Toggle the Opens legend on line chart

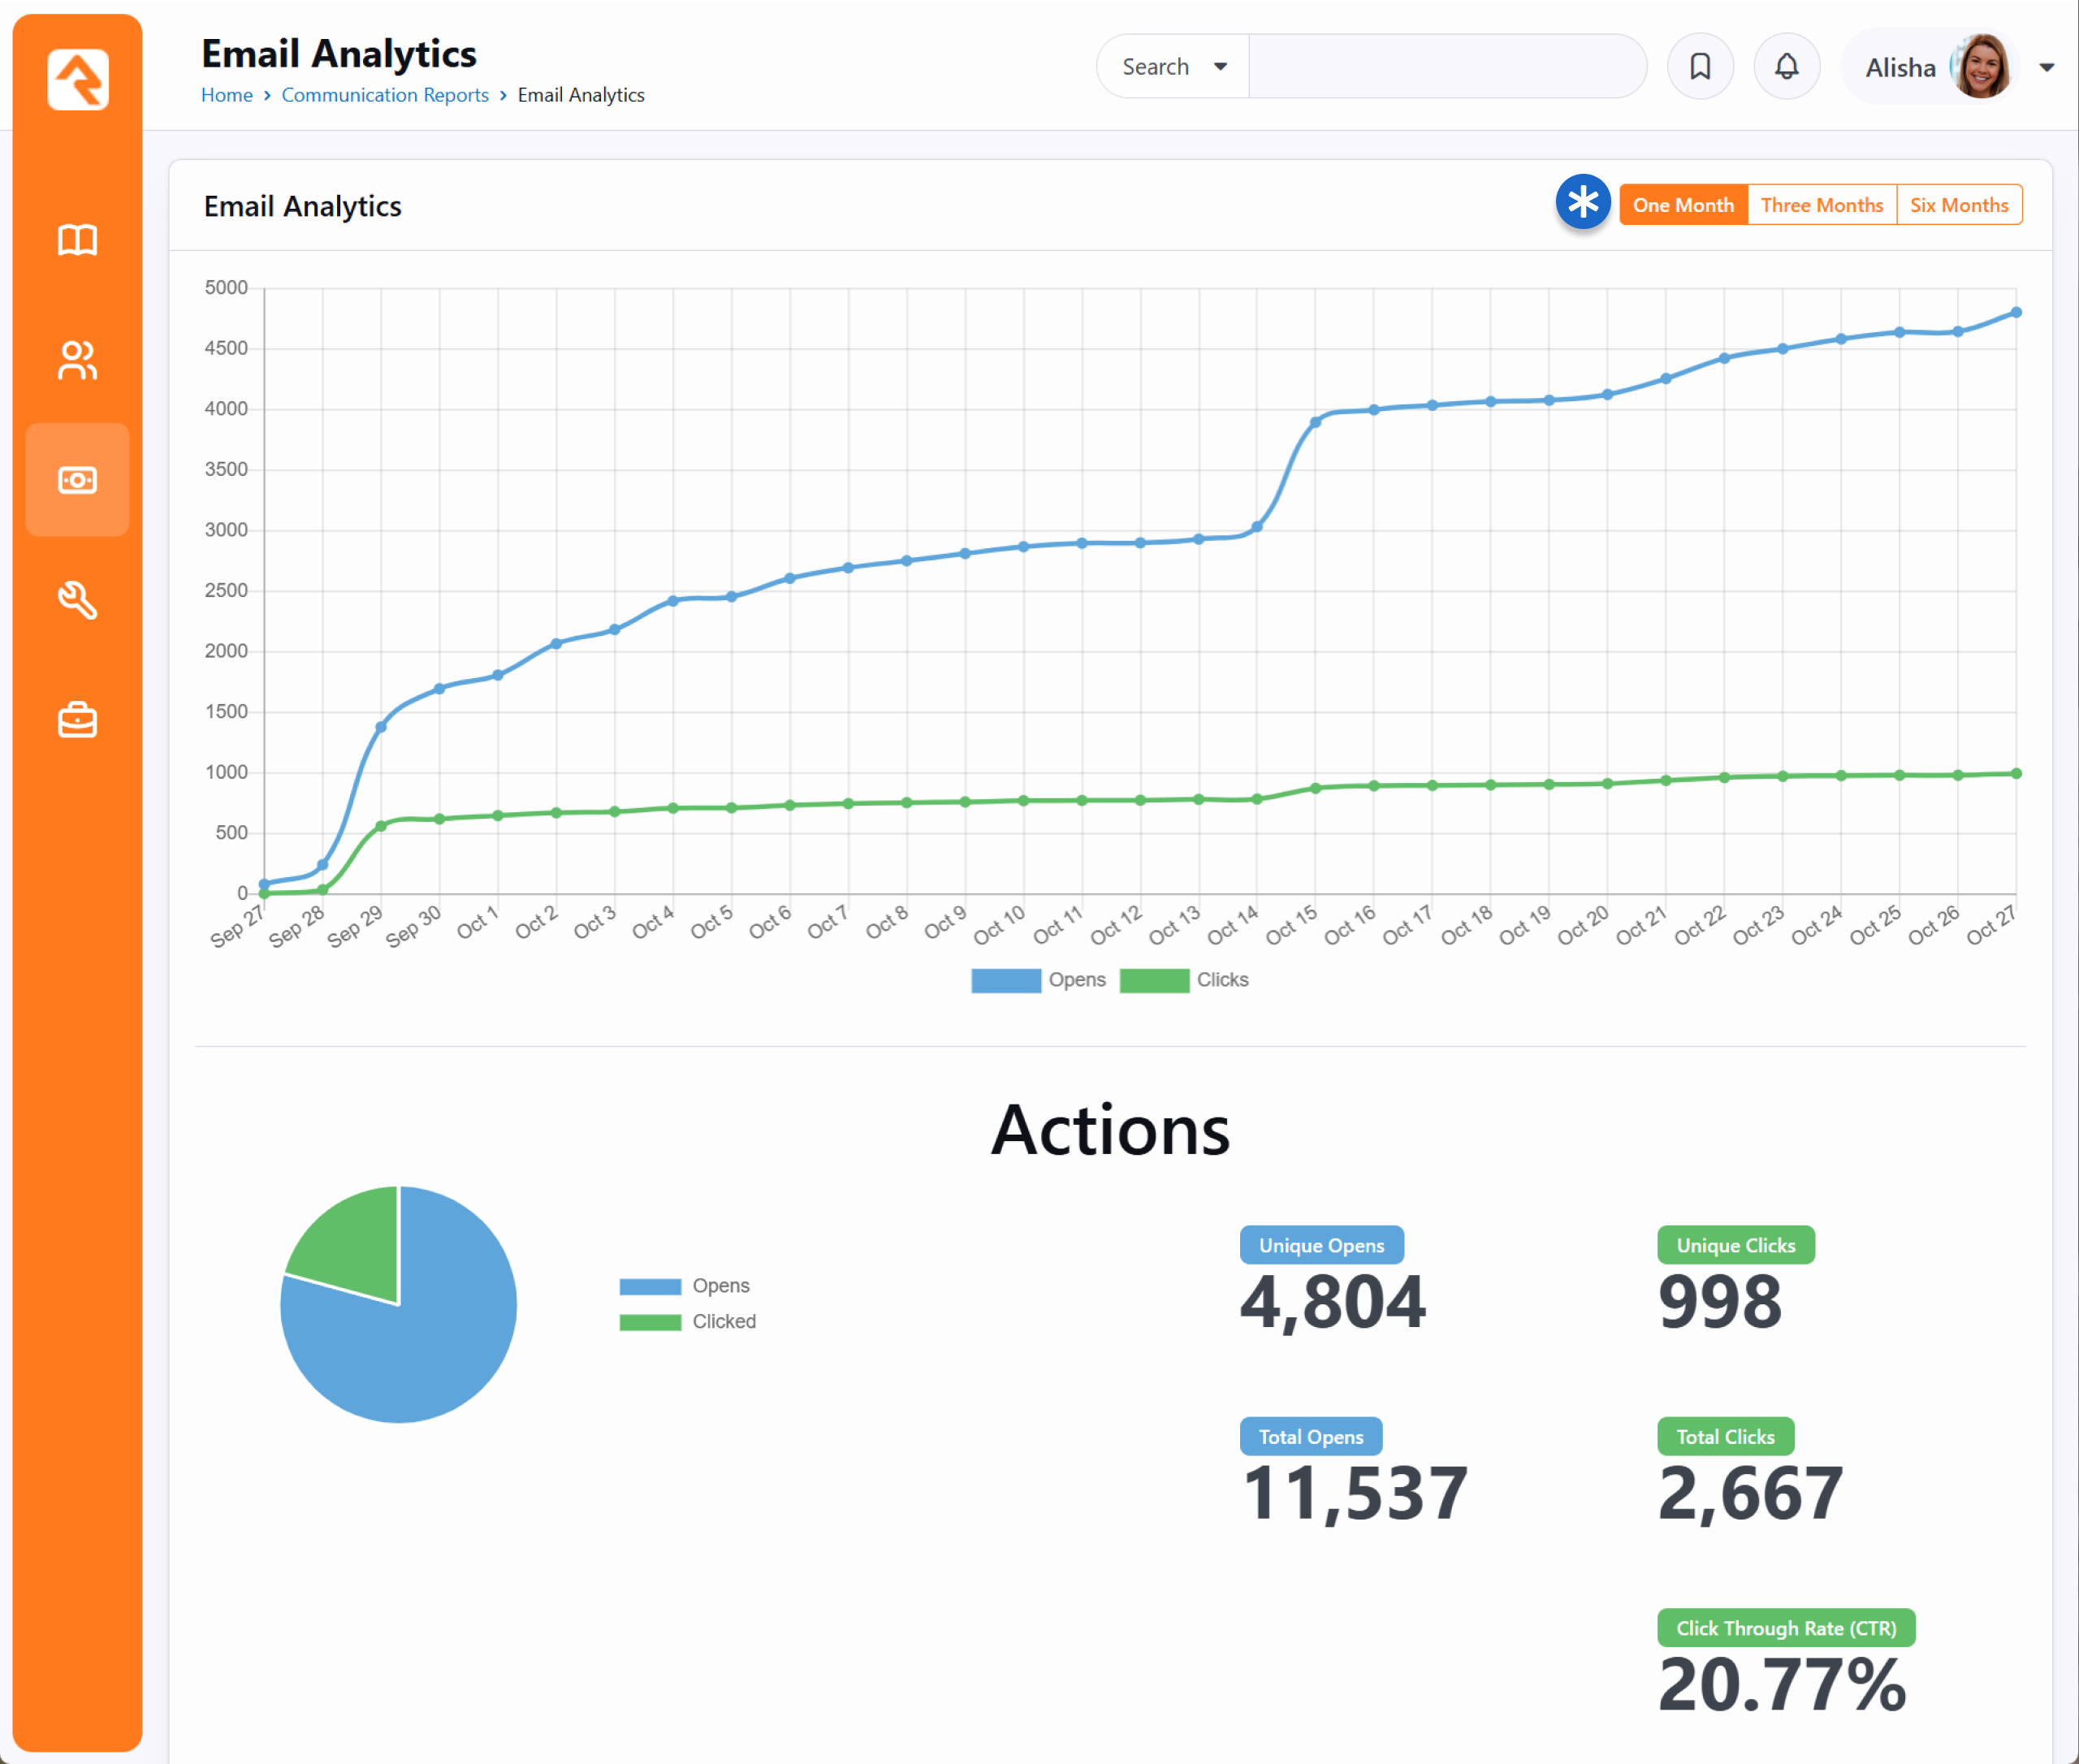point(1038,980)
